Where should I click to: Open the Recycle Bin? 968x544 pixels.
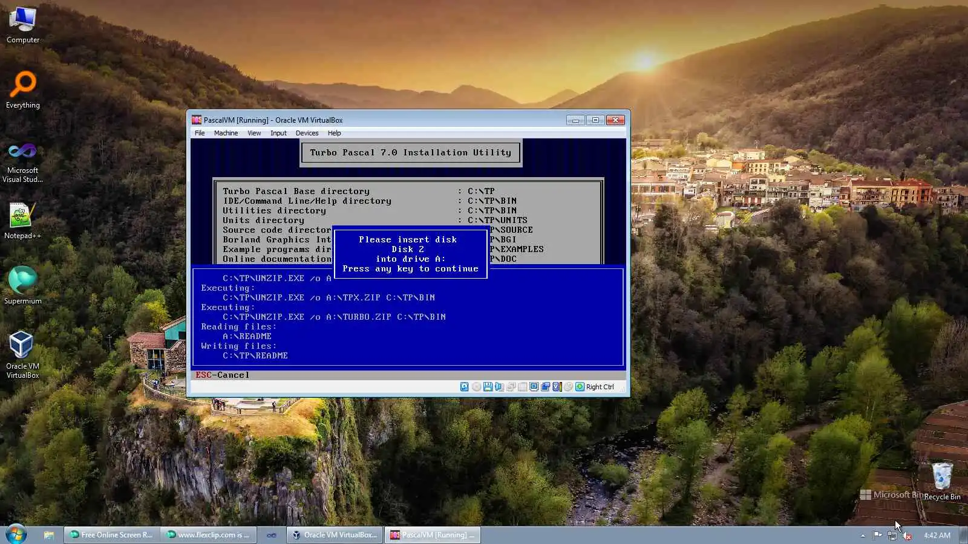coord(942,481)
